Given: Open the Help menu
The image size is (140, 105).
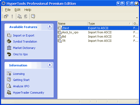Looking at the screenshot, I should [28, 10].
